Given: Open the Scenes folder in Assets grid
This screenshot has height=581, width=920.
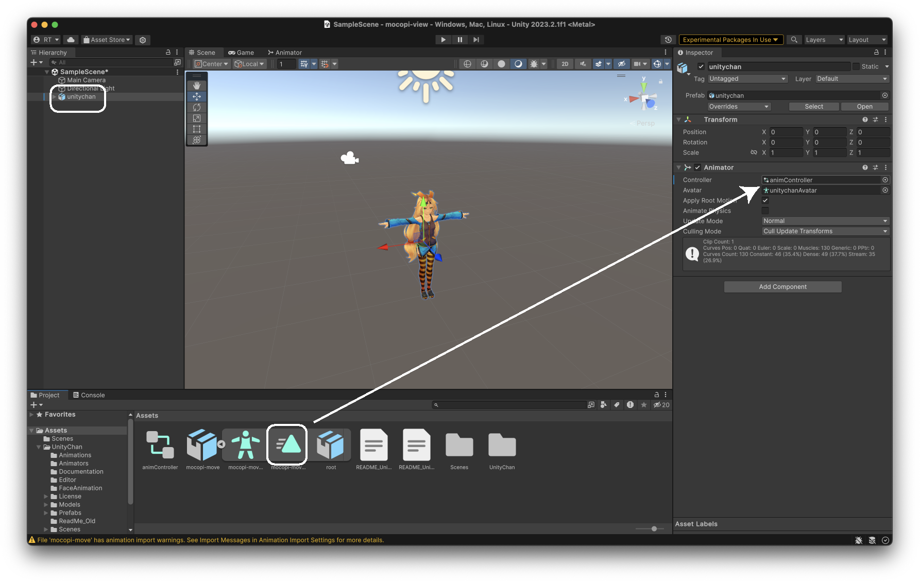Looking at the screenshot, I should click(459, 450).
